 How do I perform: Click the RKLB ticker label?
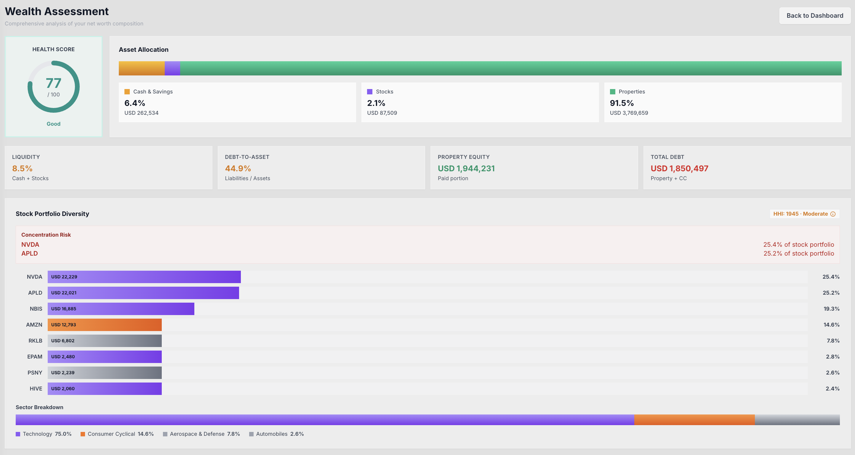[35, 341]
